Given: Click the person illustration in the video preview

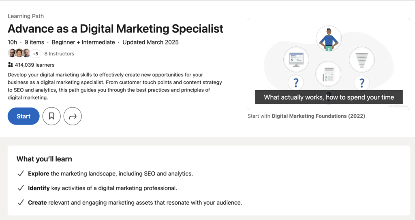Looking at the screenshot, I should pyautogui.click(x=329, y=39).
